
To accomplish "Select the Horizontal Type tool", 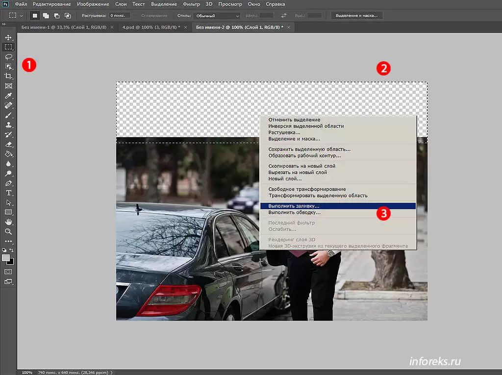I will pos(8,193).
